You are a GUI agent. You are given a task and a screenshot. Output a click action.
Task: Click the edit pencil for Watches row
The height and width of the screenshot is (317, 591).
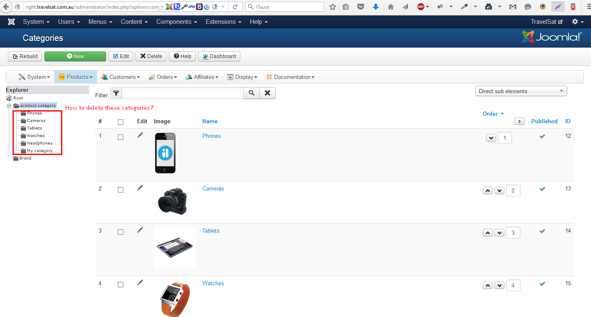tap(140, 283)
